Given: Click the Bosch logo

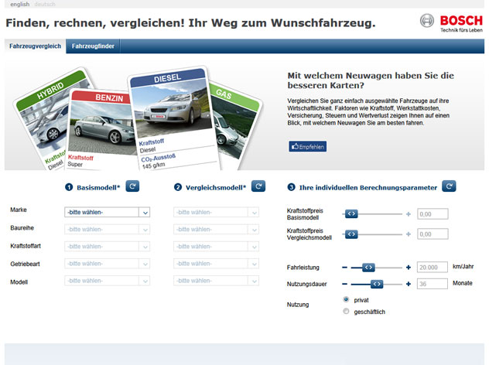Looking at the screenshot, I should pyautogui.click(x=450, y=23).
